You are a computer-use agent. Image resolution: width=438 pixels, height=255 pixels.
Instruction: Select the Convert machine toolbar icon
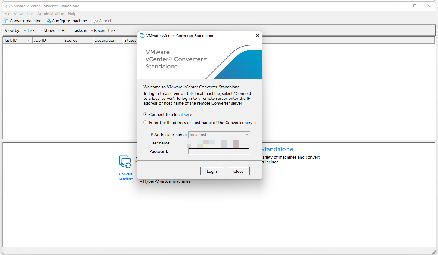pyautogui.click(x=6, y=20)
